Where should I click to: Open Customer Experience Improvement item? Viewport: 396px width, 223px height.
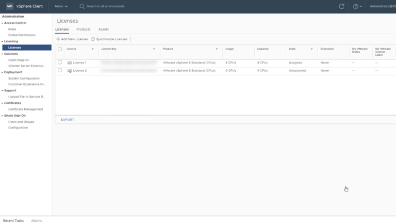pos(27,84)
